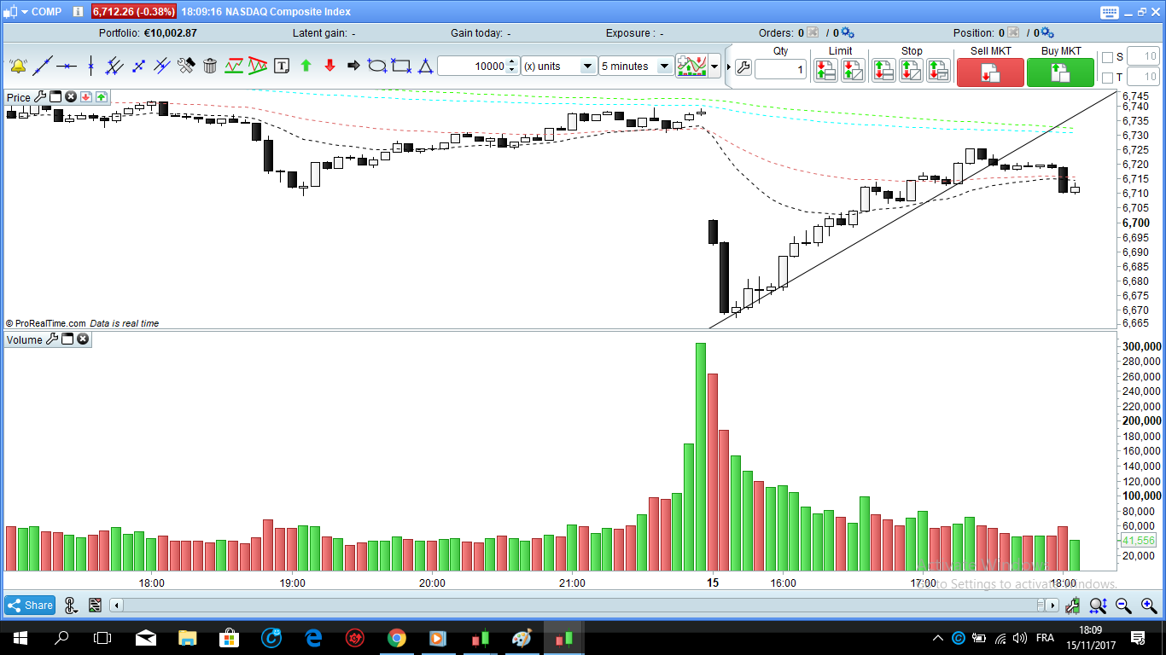Select the parallel channel lines tool
The image size is (1166, 655).
coord(114,66)
